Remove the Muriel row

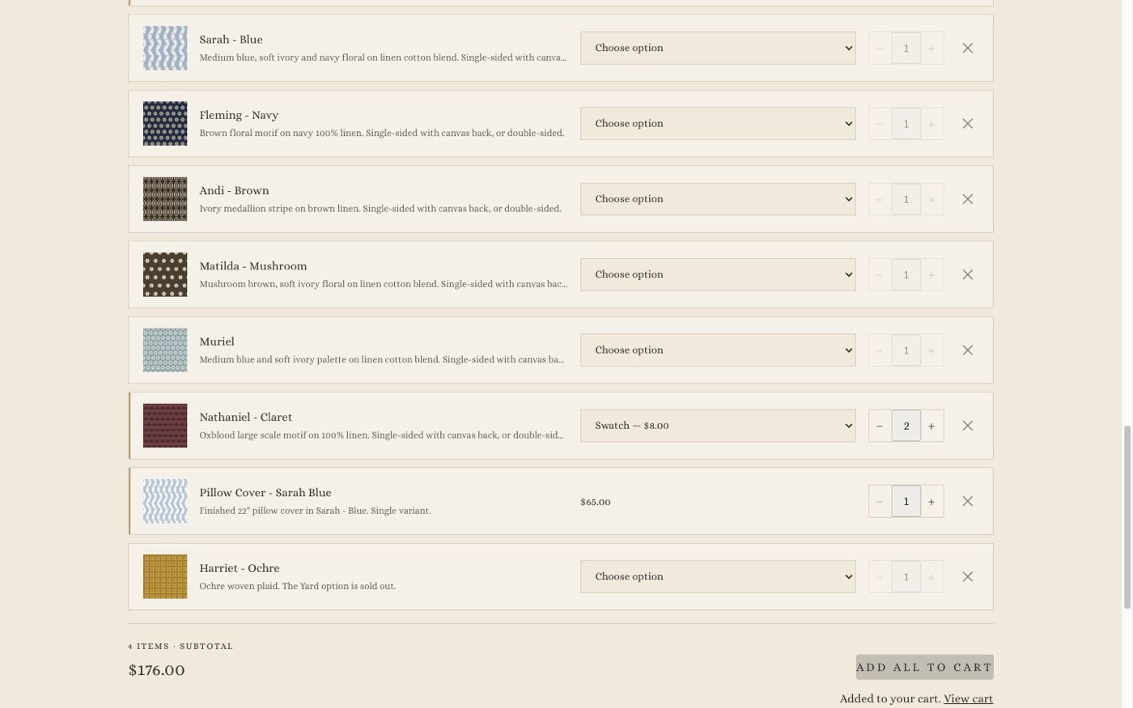point(967,350)
